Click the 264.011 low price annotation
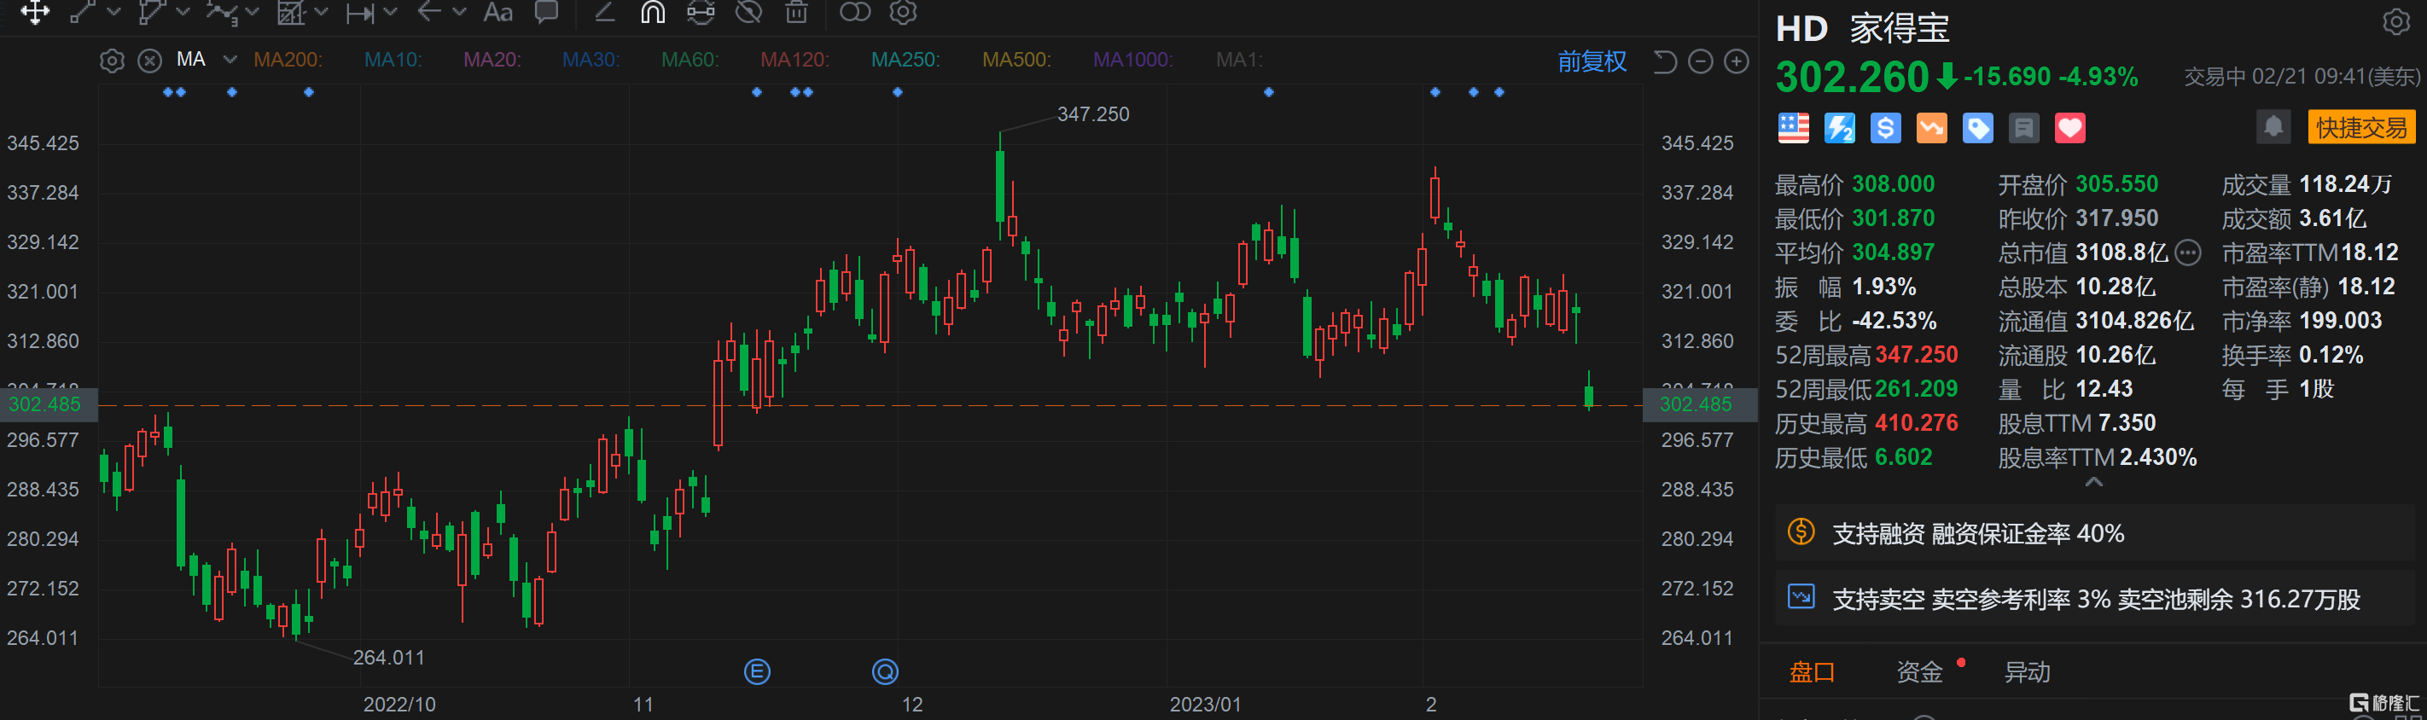 point(388,658)
